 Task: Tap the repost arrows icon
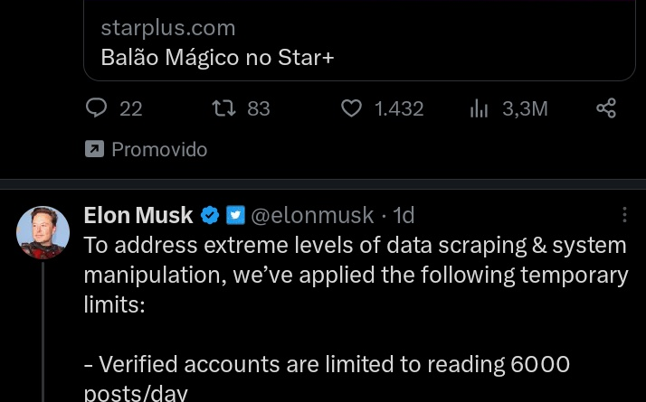click(x=222, y=108)
